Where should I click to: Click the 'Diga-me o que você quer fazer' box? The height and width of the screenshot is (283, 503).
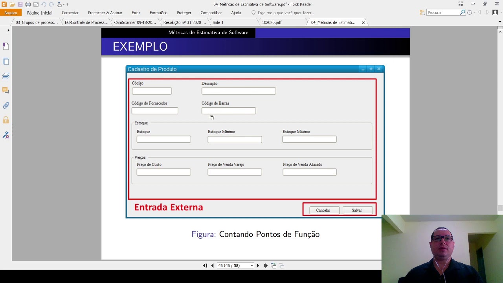pyautogui.click(x=282, y=13)
